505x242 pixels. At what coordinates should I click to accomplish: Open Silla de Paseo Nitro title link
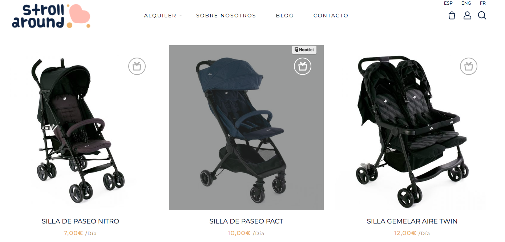80,221
